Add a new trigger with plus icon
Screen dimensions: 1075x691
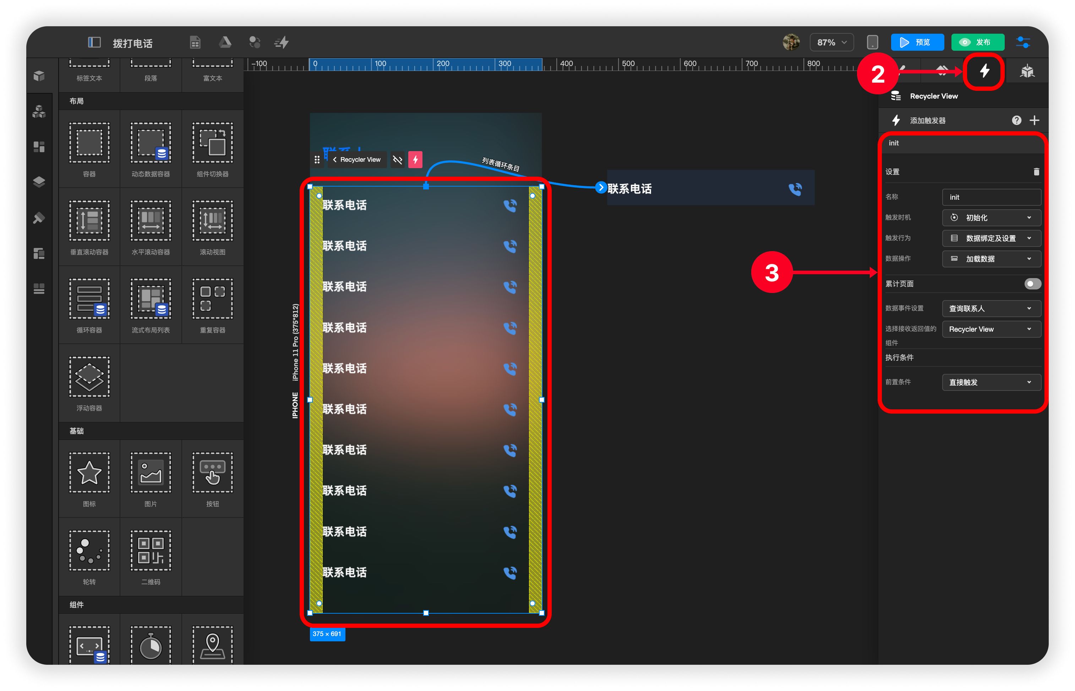(x=1035, y=120)
